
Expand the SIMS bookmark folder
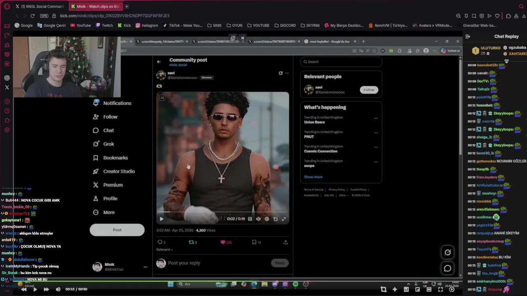click(x=214, y=25)
